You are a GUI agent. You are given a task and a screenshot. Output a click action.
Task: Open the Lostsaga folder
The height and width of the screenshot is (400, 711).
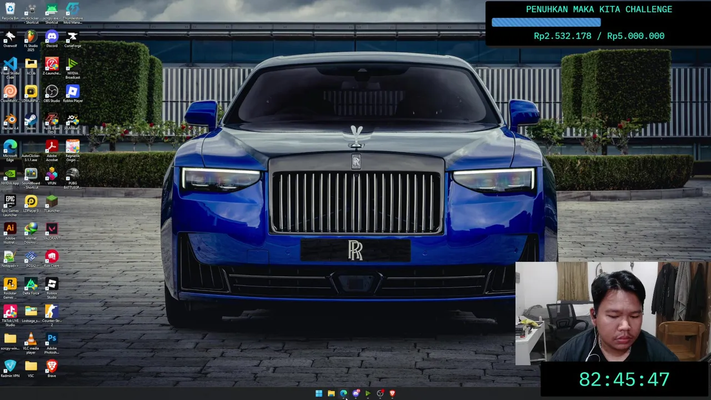click(31, 314)
